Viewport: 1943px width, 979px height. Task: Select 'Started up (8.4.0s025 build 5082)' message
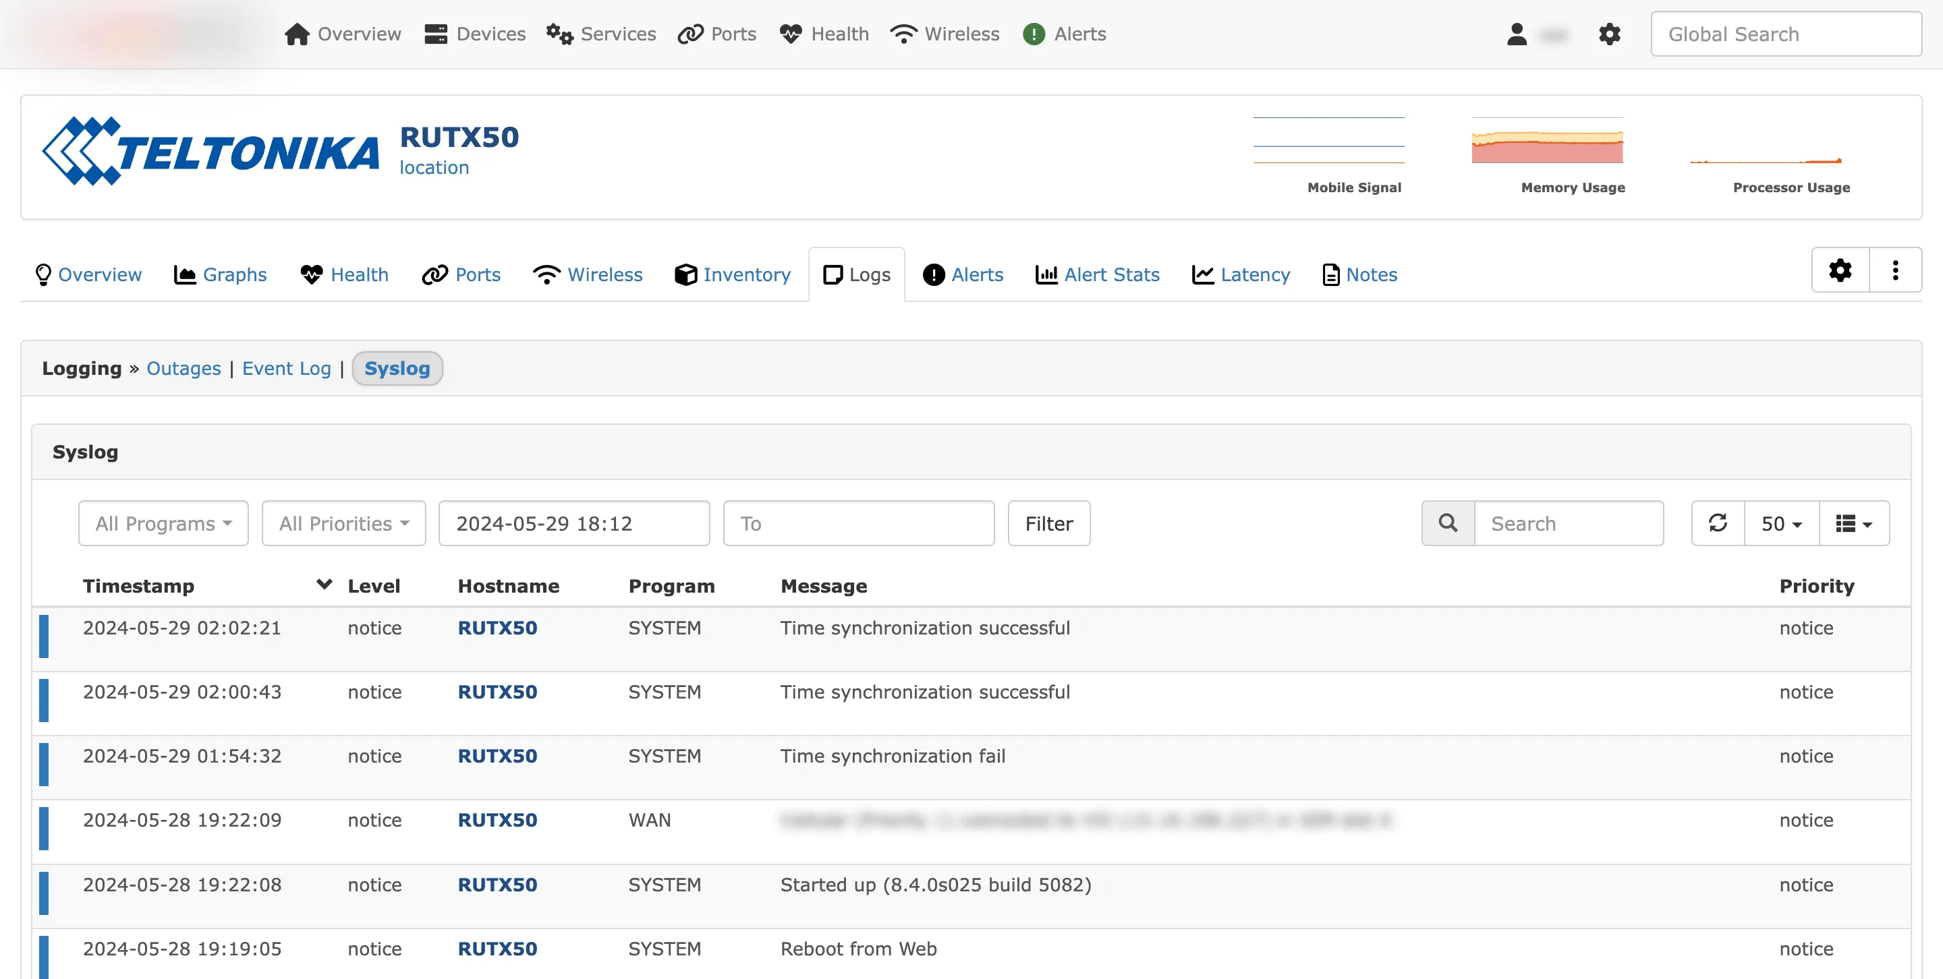coord(935,885)
